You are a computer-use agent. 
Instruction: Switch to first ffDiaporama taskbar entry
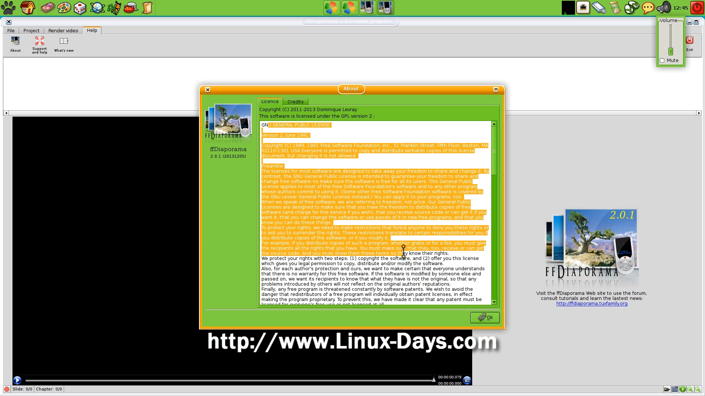pos(367,8)
